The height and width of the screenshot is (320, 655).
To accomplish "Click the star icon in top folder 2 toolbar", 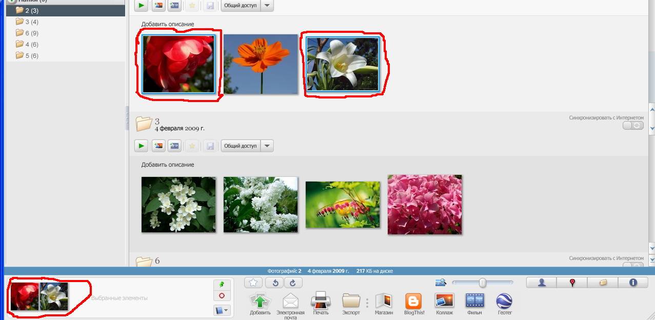I will coord(192,6).
